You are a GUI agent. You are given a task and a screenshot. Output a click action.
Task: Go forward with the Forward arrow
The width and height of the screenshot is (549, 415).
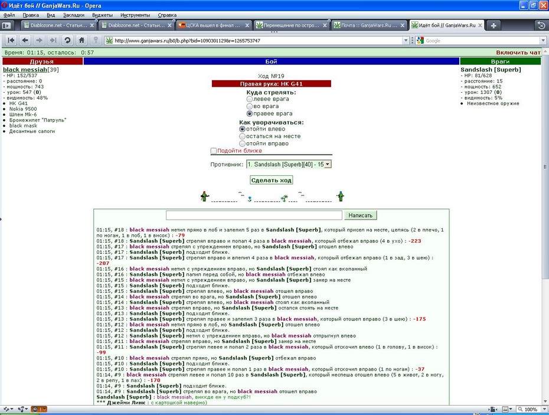[x=39, y=40]
